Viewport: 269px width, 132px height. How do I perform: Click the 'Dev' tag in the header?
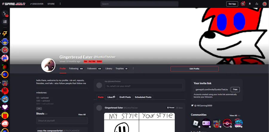coord(85,62)
